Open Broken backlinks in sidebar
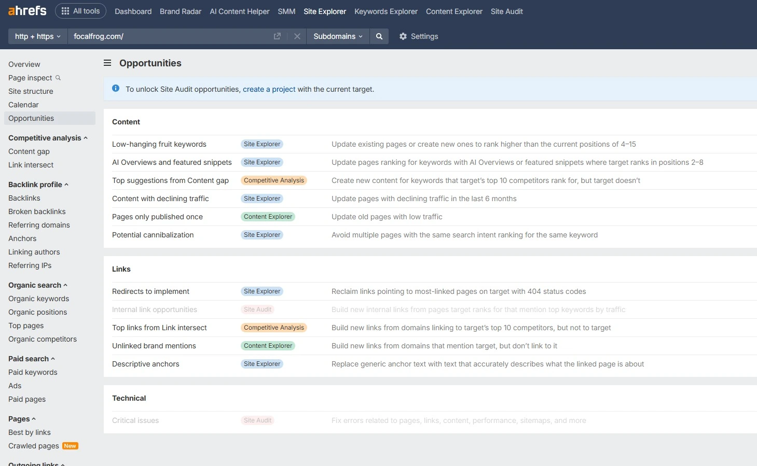Viewport: 757px width, 466px height. tap(37, 211)
